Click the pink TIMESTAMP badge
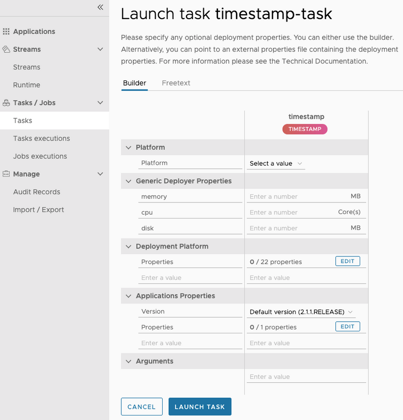403x420 pixels. 305,129
